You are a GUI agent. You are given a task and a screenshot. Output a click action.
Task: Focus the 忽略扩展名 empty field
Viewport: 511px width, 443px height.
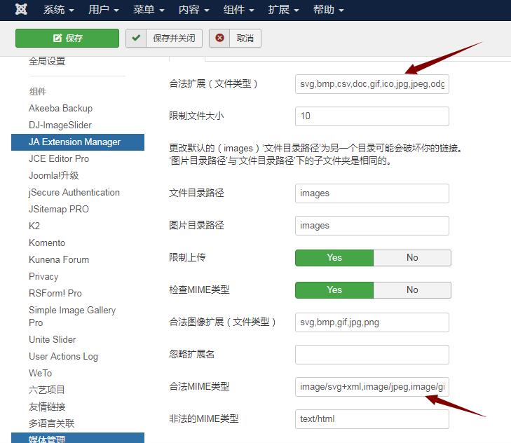(372, 355)
